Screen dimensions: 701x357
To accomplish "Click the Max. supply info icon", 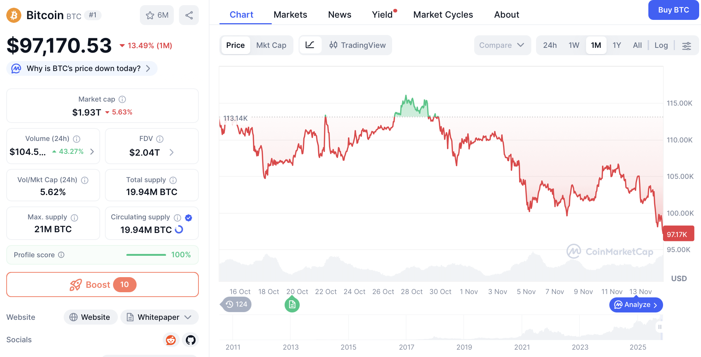I will (x=74, y=218).
